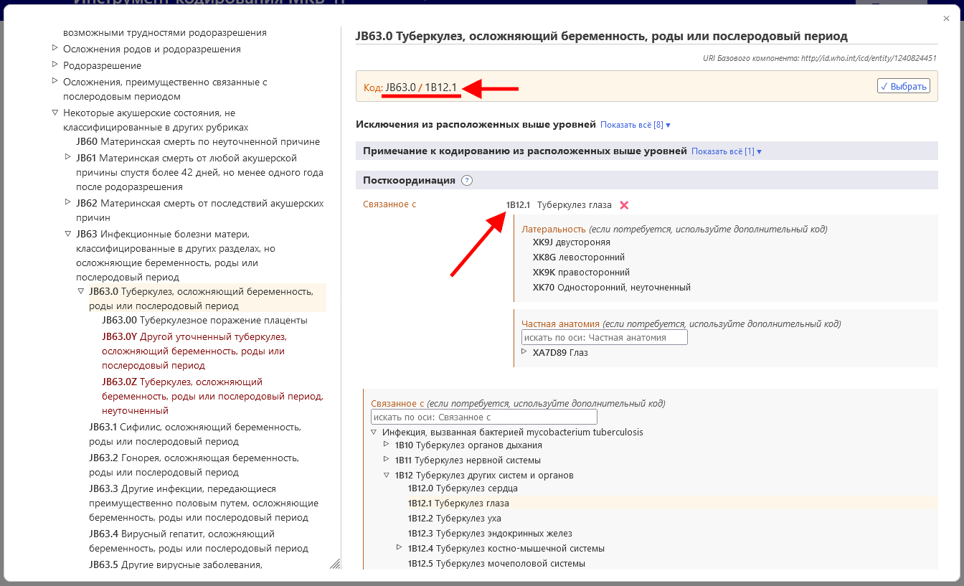Expand JB62 Материнская смерть от последствий

click(x=67, y=203)
